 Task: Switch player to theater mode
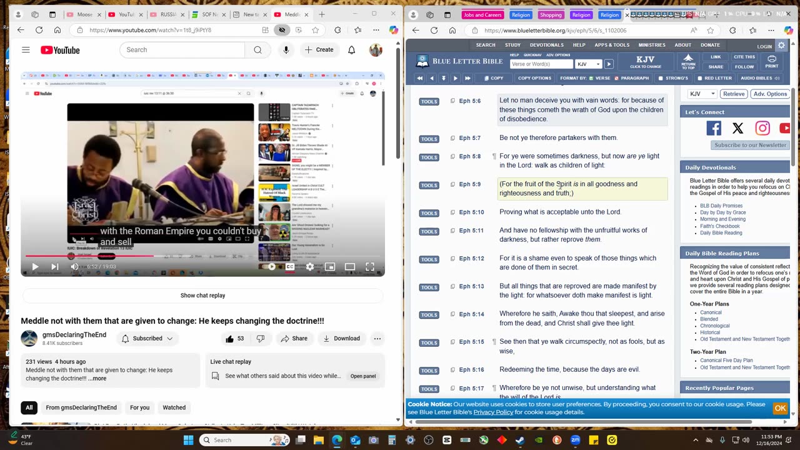pos(350,267)
